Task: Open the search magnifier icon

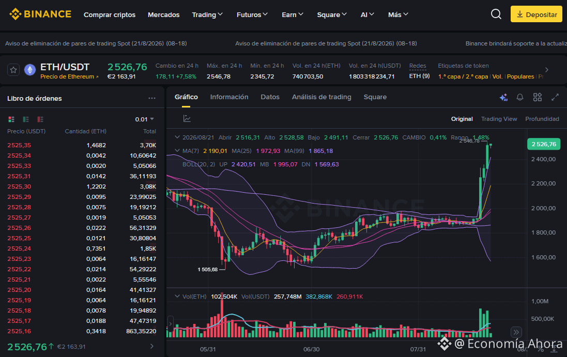Action: [496, 14]
